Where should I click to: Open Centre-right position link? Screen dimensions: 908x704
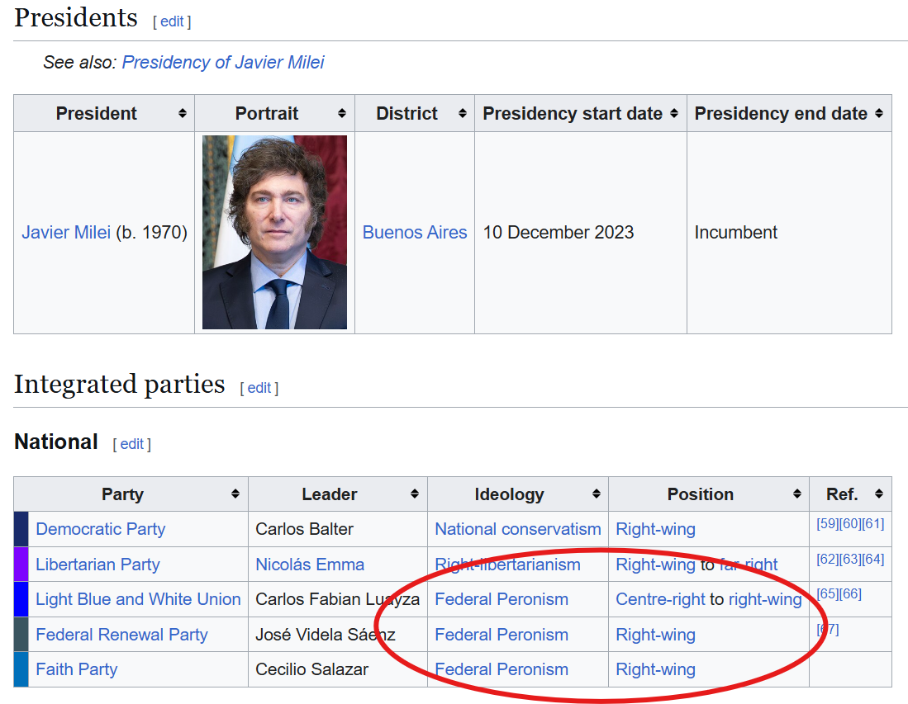coord(660,598)
